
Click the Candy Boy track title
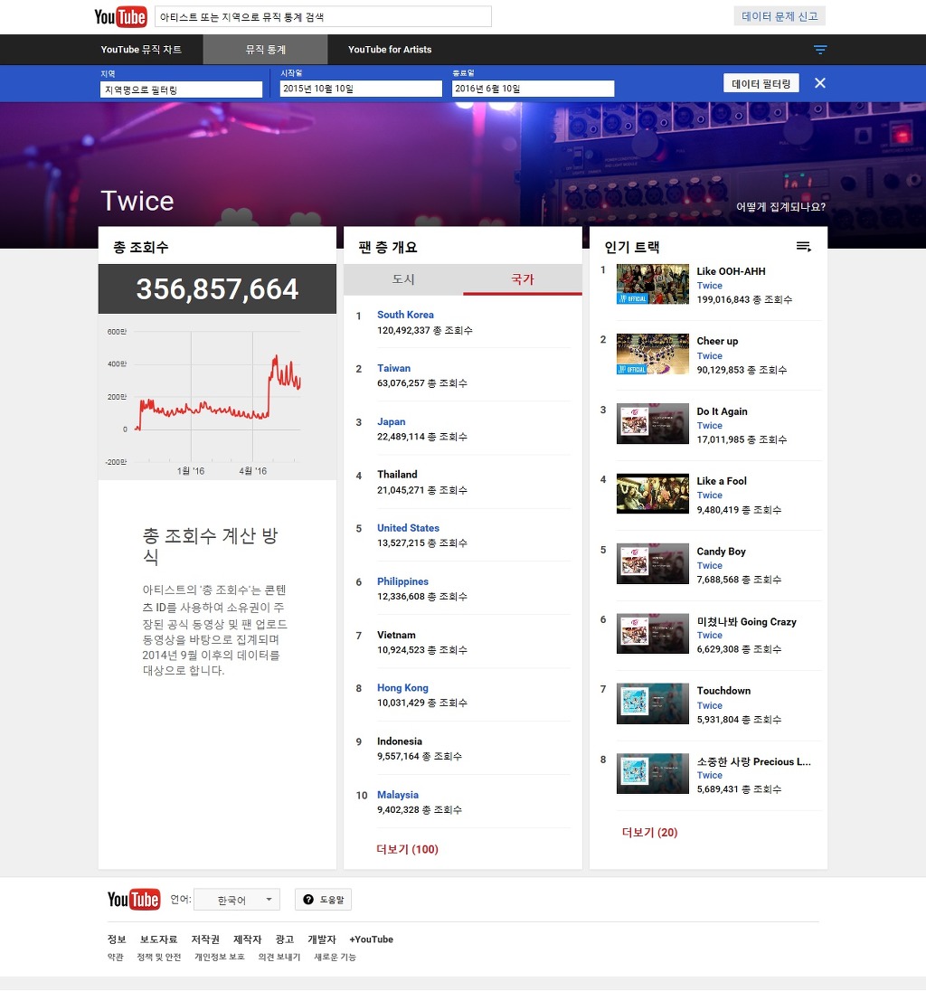coord(722,552)
